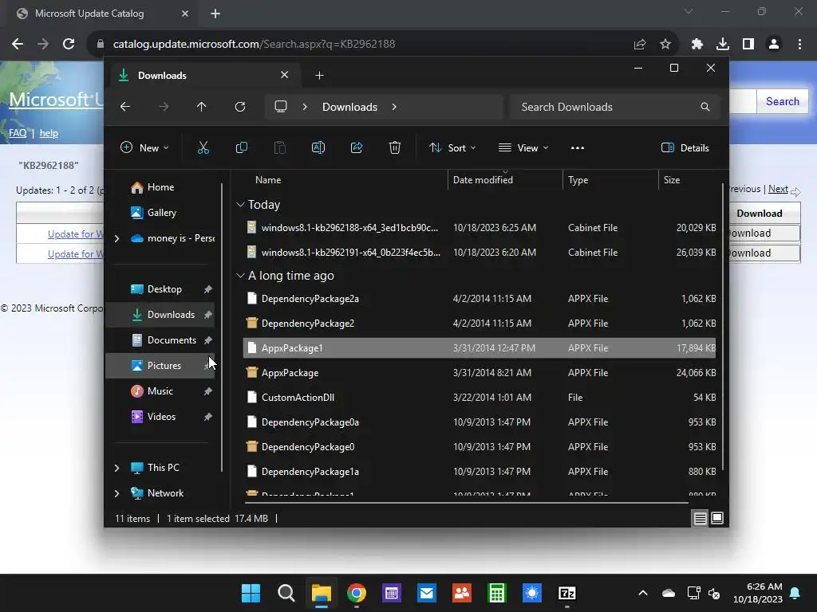
Task: Open the FAQ link on Update Catalog page
Action: tap(18, 133)
